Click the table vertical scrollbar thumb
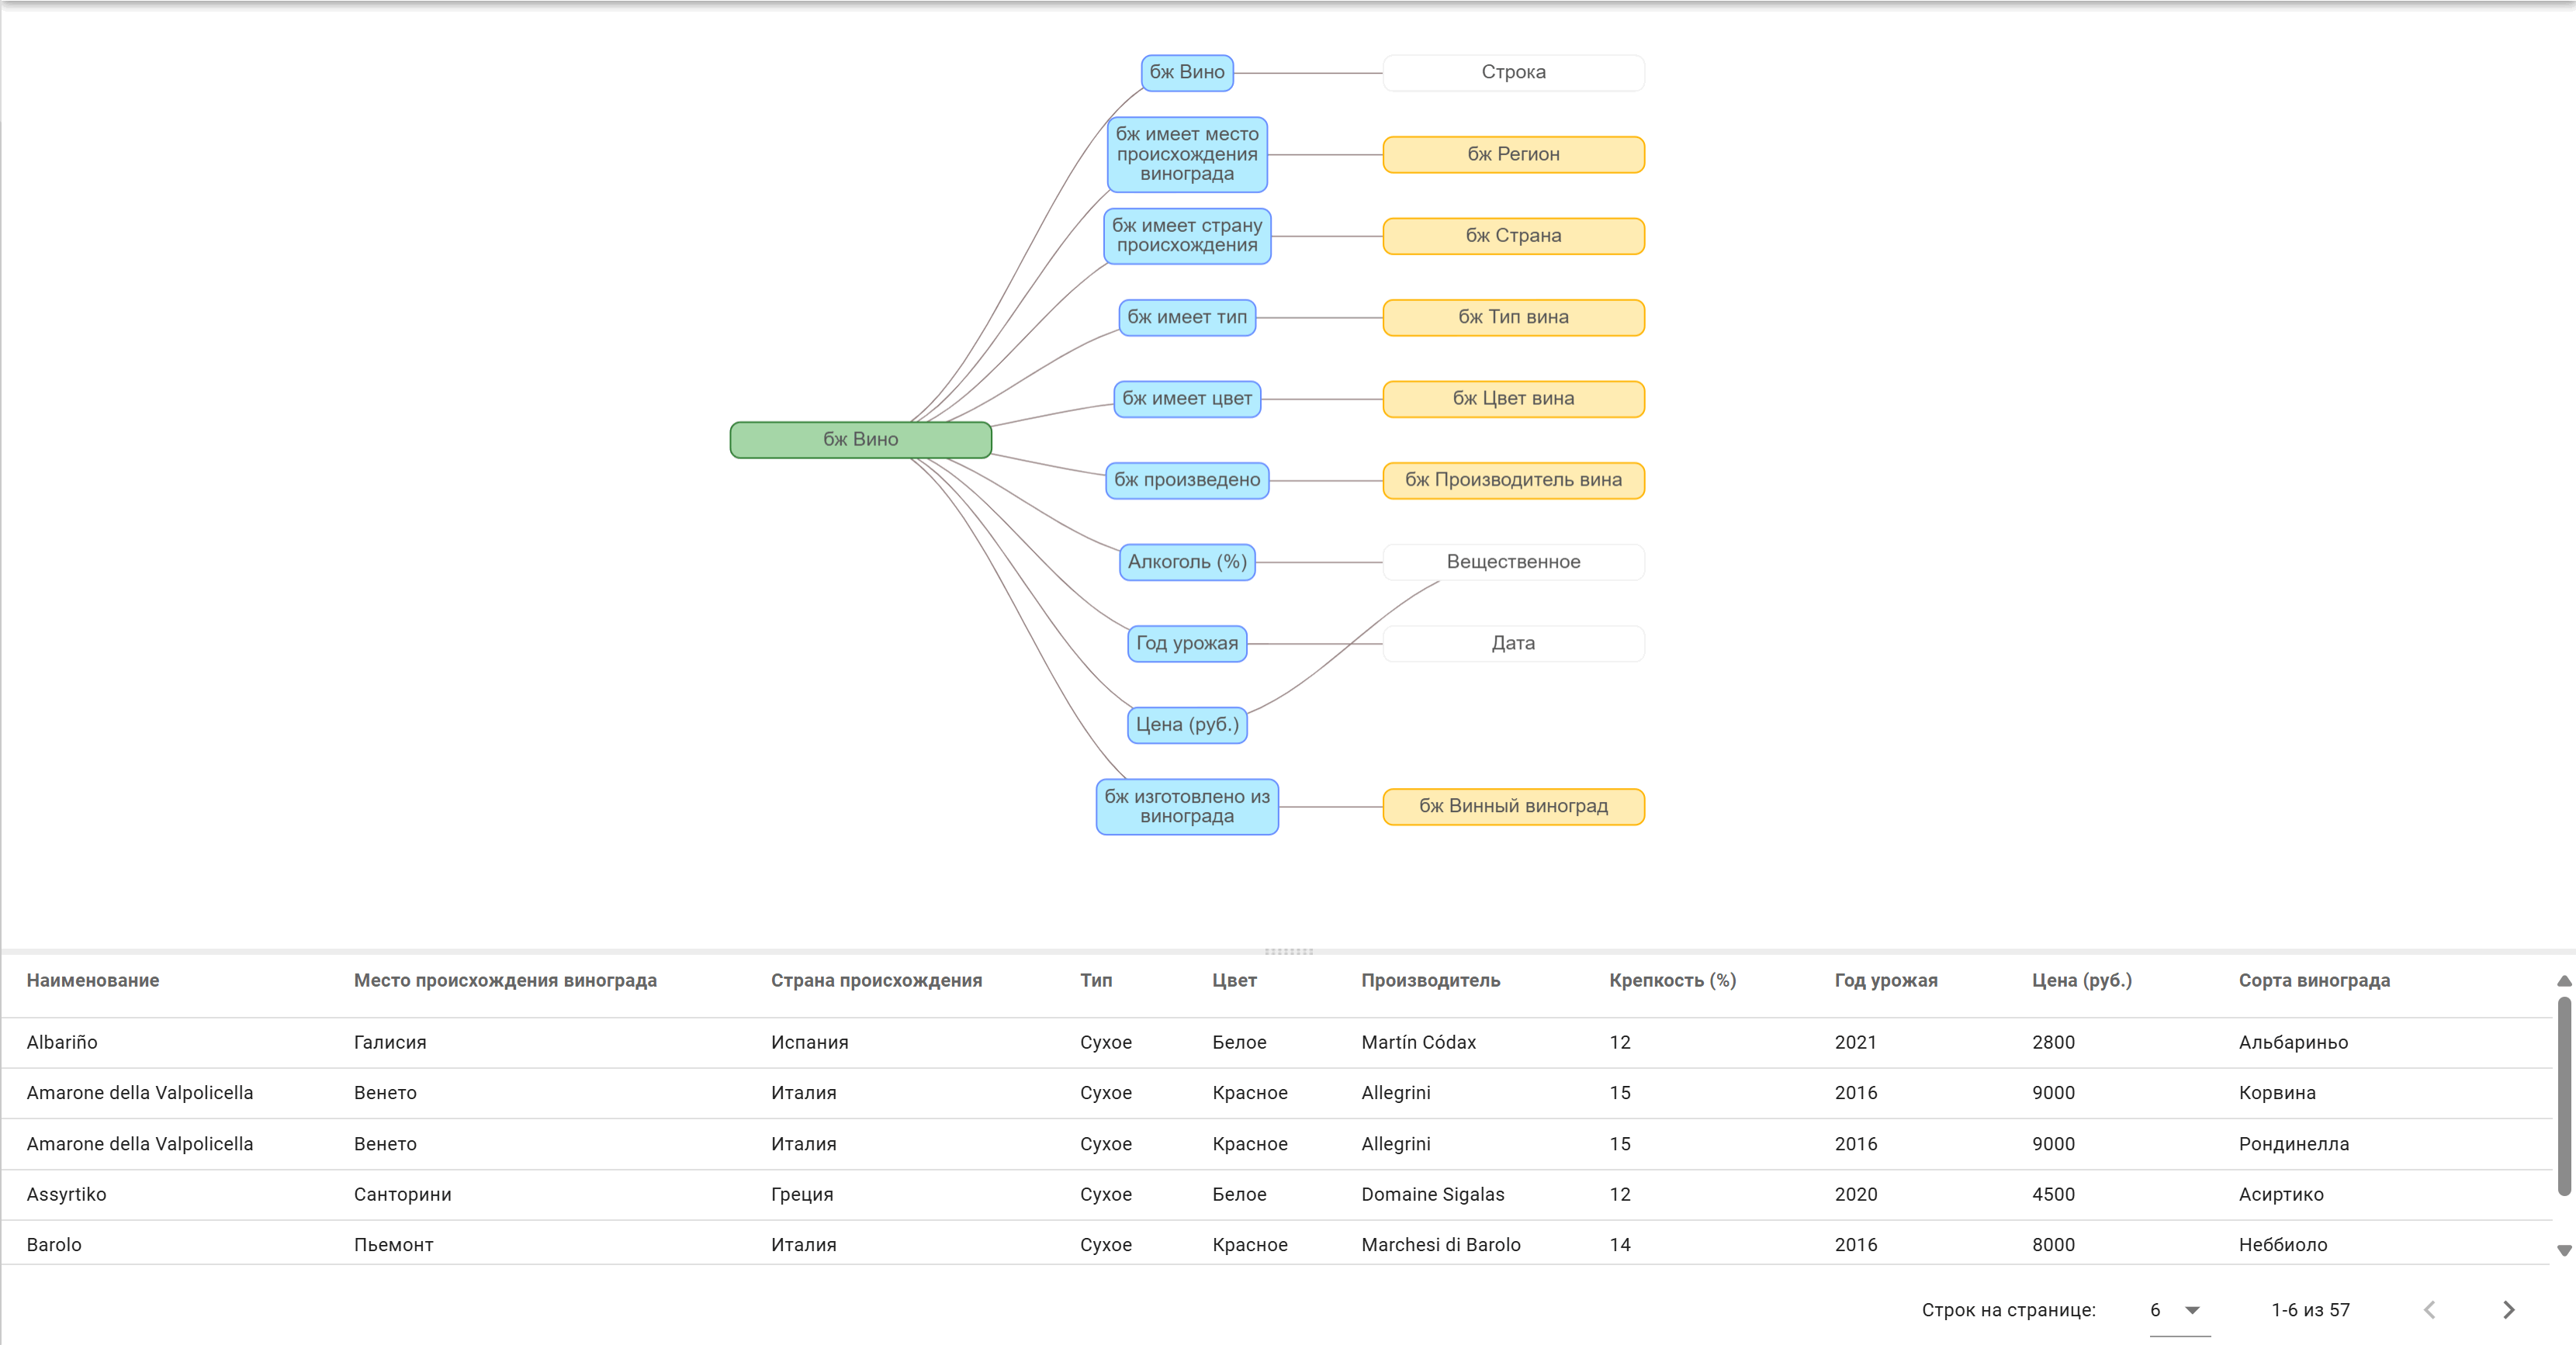This screenshot has width=2576, height=1345. [2564, 1095]
